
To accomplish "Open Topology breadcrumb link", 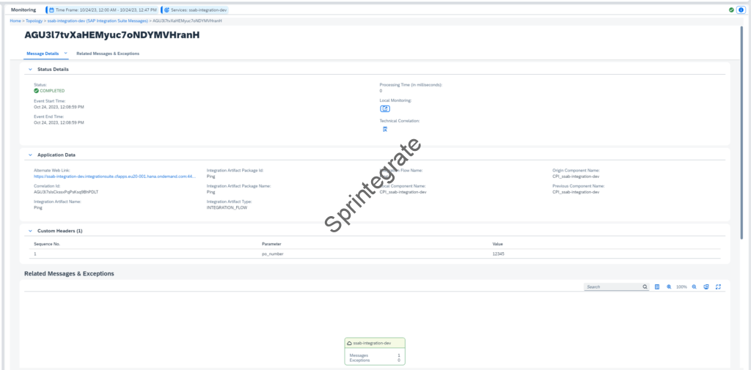I will (x=34, y=21).
